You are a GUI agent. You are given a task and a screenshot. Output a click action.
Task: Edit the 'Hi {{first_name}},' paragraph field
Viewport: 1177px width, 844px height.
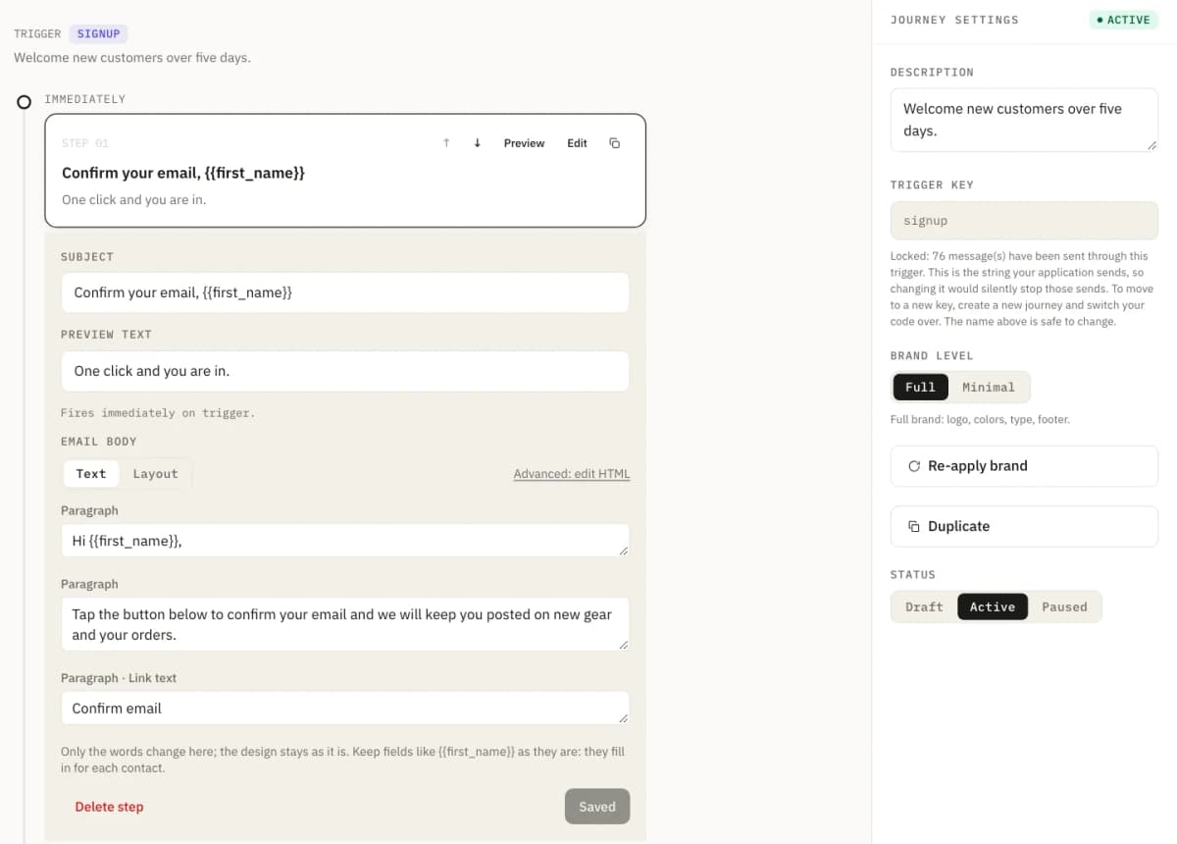(345, 540)
